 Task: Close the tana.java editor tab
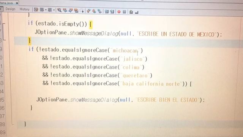pyautogui.click(x=17, y=3)
